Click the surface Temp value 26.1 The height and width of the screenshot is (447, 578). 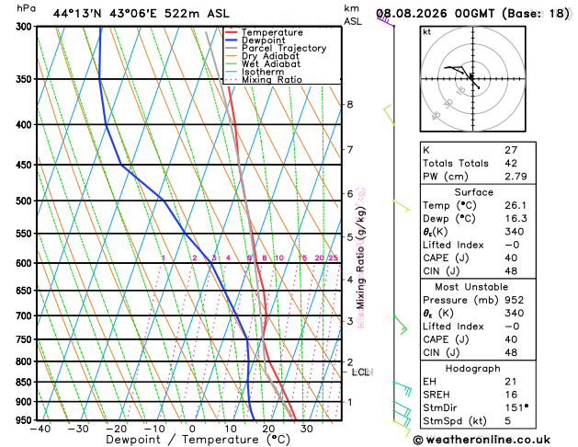pyautogui.click(x=516, y=205)
